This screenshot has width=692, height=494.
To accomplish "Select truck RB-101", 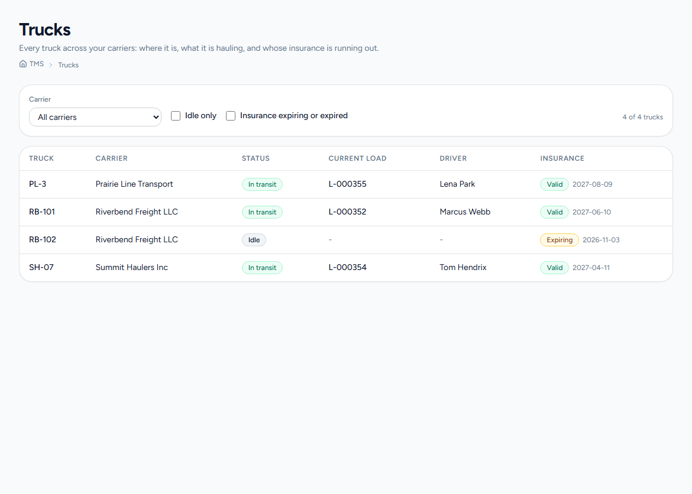I will coord(42,212).
